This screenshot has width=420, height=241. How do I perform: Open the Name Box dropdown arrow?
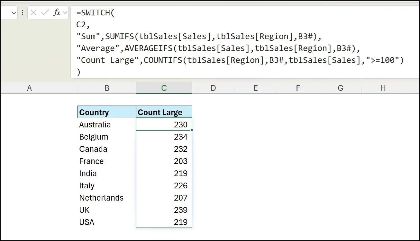click(14, 13)
